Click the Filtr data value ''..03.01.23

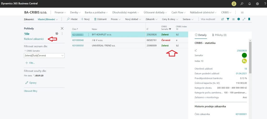38,76
